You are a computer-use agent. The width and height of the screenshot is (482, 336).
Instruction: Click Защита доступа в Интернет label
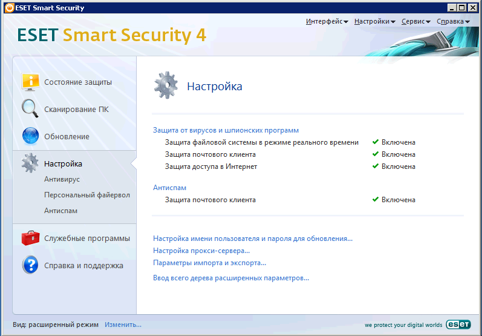(211, 166)
